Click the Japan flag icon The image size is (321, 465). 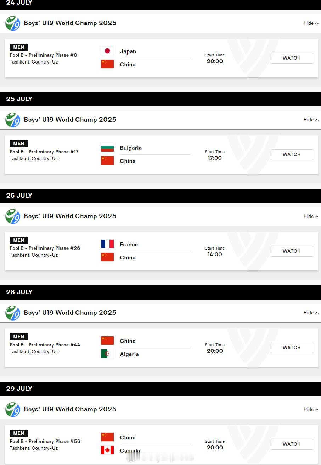[107, 51]
